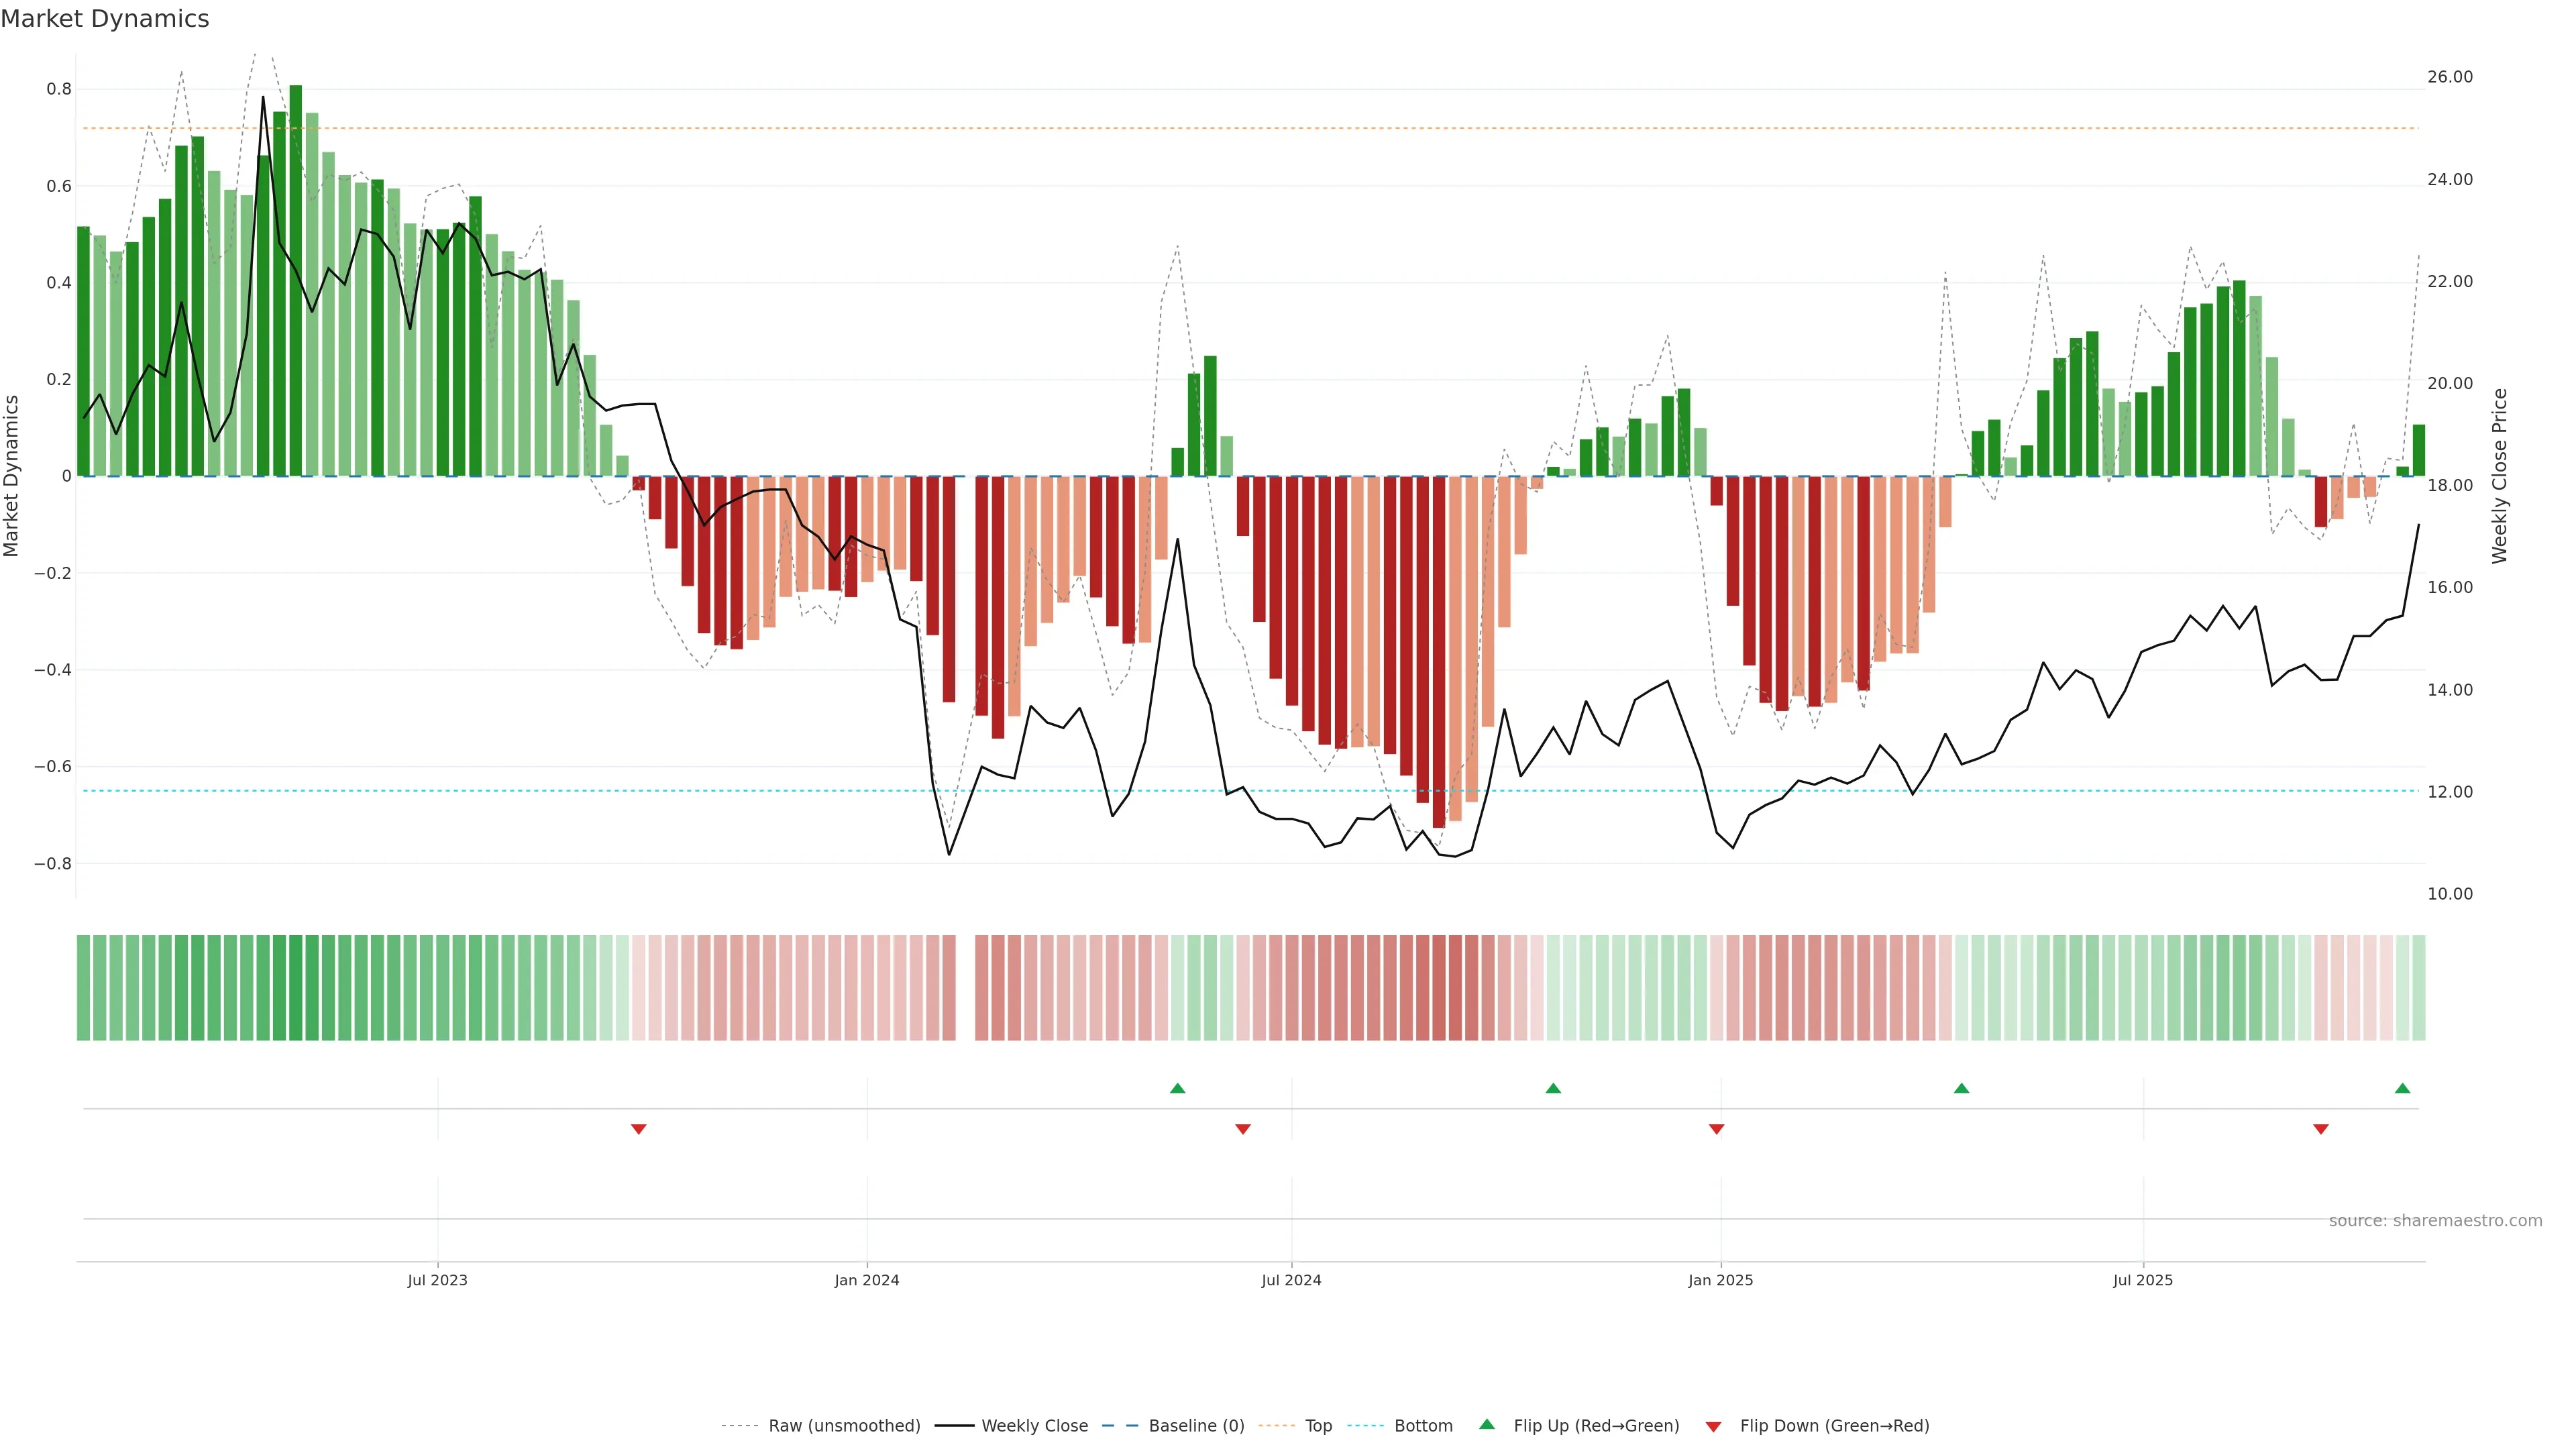Image resolution: width=2576 pixels, height=1449 pixels.
Task: Click the first green flip-up triangle marker
Action: (x=1177, y=1088)
